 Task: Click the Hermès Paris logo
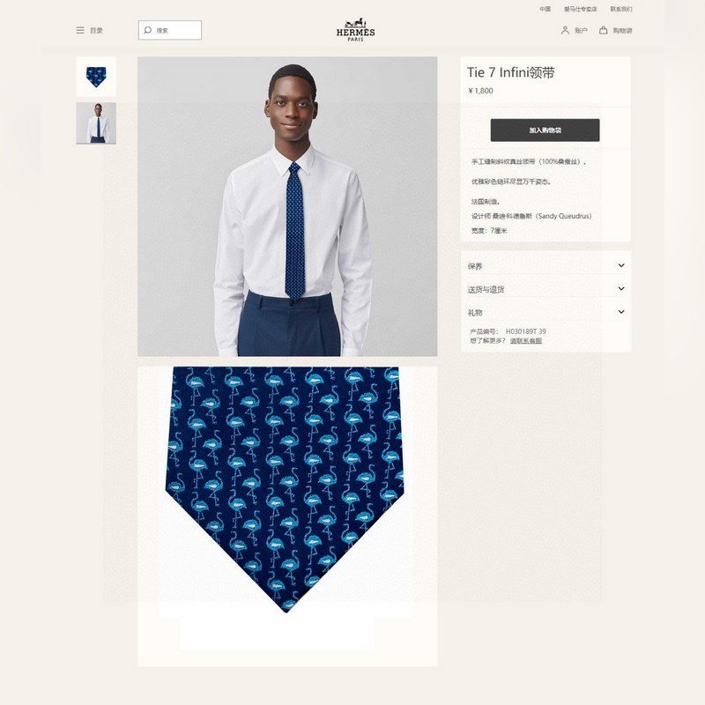355,30
